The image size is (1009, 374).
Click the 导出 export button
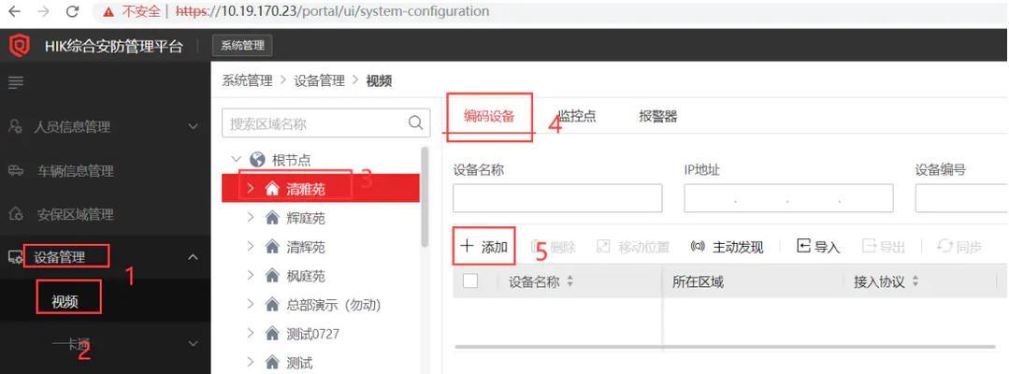pyautogui.click(x=884, y=247)
